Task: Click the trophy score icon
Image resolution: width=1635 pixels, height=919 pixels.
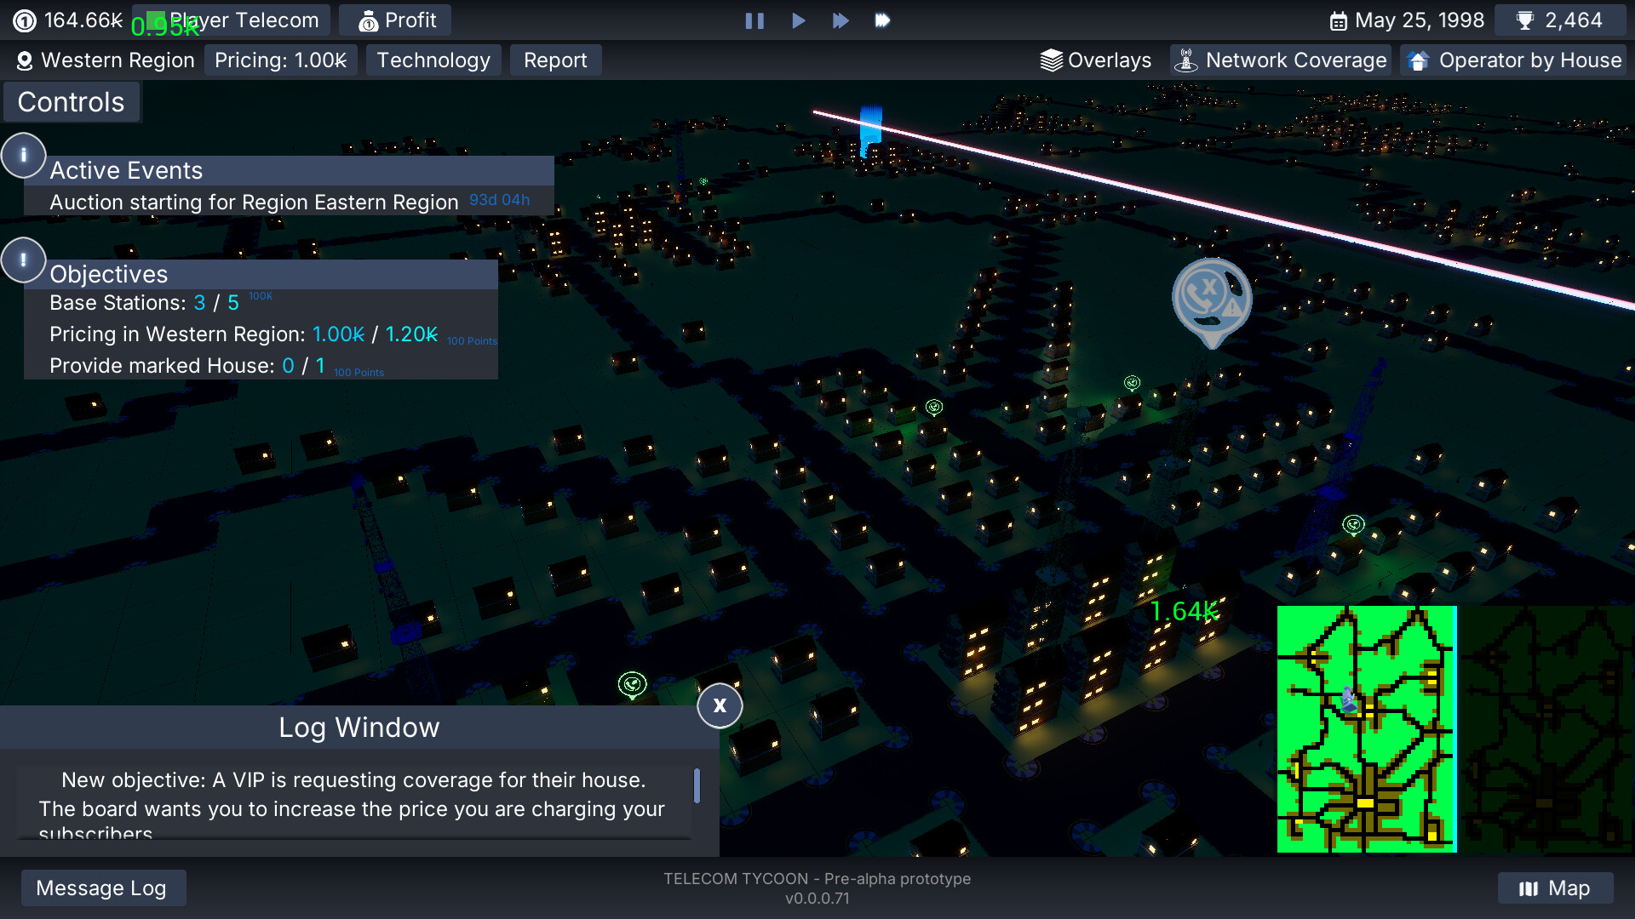Action: click(x=1527, y=19)
